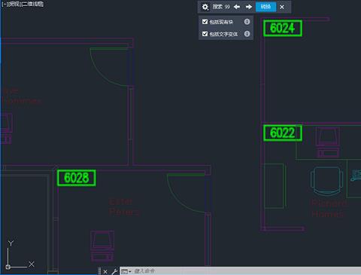Close the find toolbar with its X
Screen dimensions: 361x275
[282, 7]
